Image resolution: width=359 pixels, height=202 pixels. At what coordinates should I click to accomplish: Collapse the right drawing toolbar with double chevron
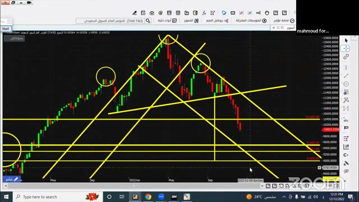pos(345,181)
